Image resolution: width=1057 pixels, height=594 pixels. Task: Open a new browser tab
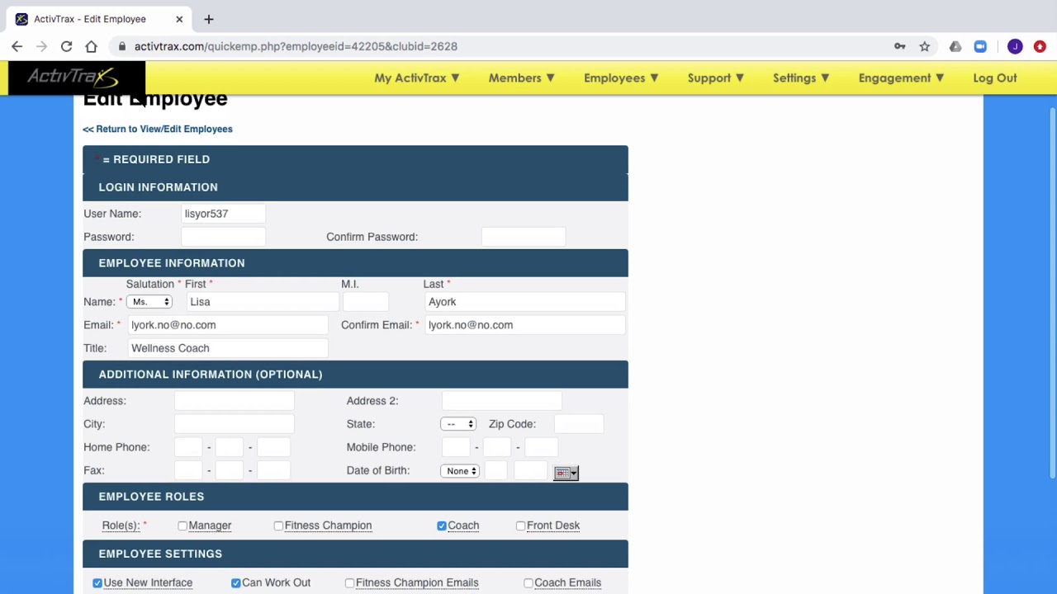point(208,19)
